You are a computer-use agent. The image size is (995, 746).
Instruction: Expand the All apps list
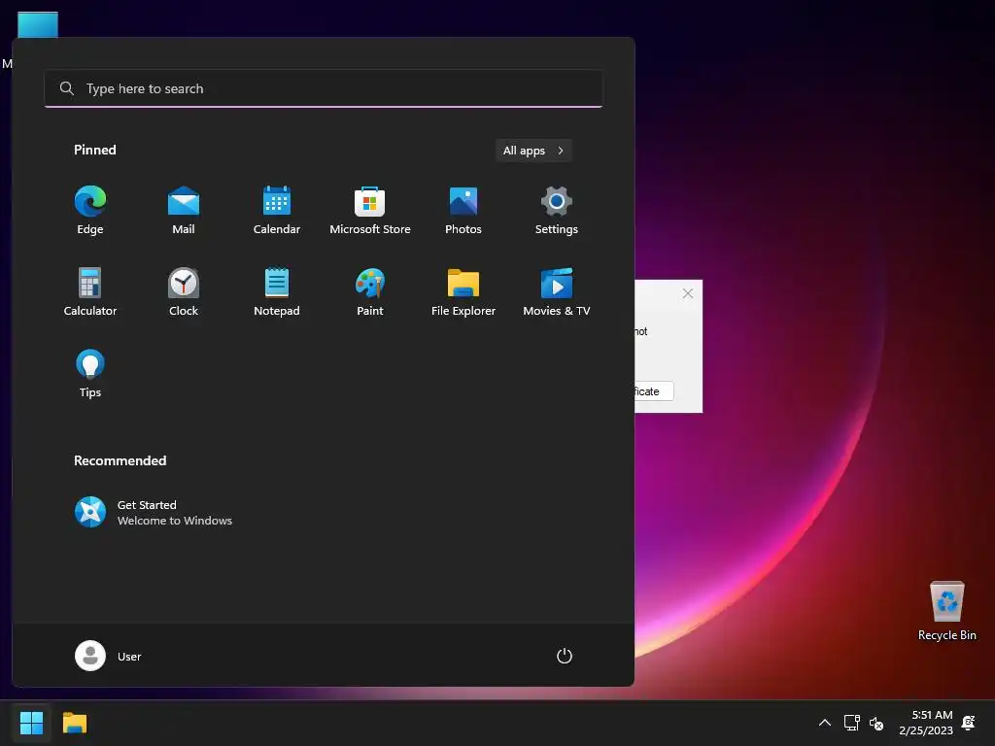click(533, 151)
